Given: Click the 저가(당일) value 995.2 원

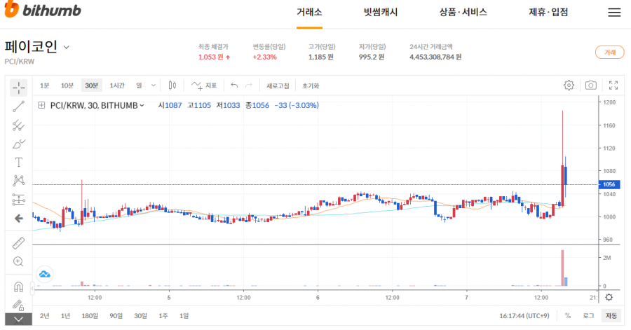Looking at the screenshot, I should 372,57.
